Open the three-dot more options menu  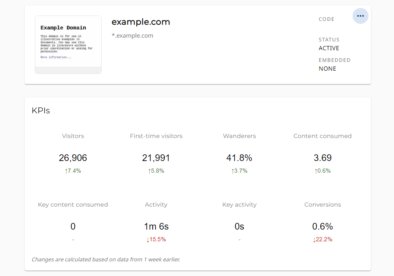pyautogui.click(x=360, y=16)
